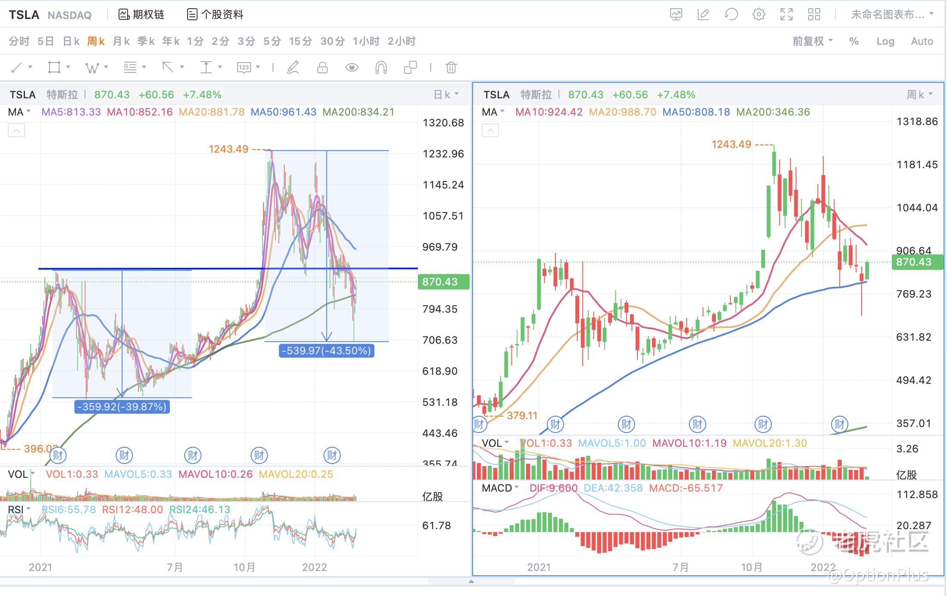Switch to 5日 timeframe
Screen dimensions: 947x596
coord(46,41)
